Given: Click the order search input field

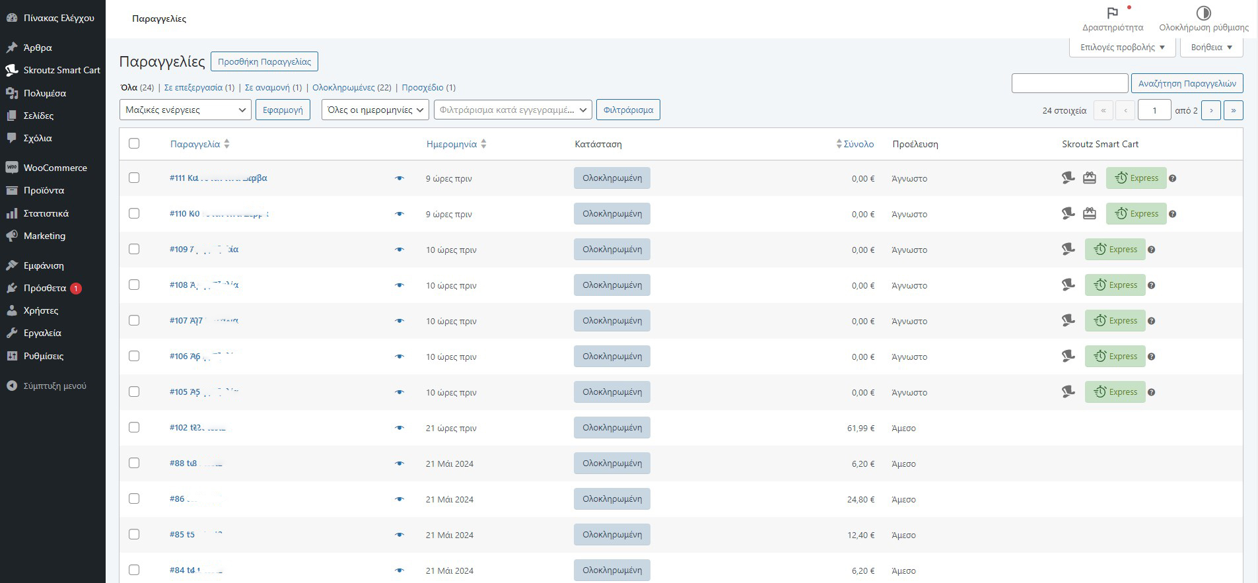Looking at the screenshot, I should point(1069,83).
